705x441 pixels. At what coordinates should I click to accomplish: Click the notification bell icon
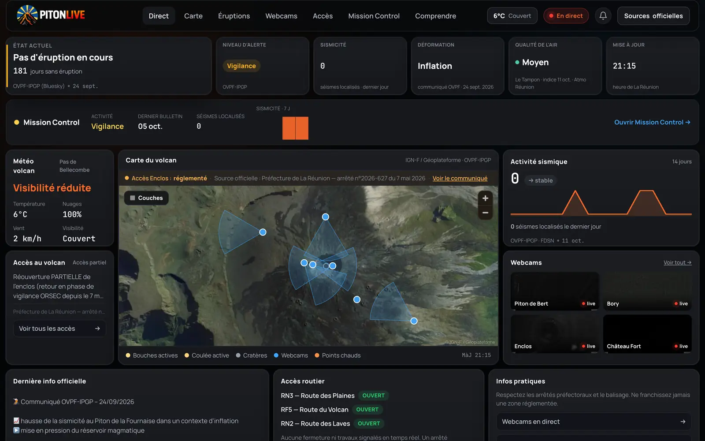click(x=603, y=16)
